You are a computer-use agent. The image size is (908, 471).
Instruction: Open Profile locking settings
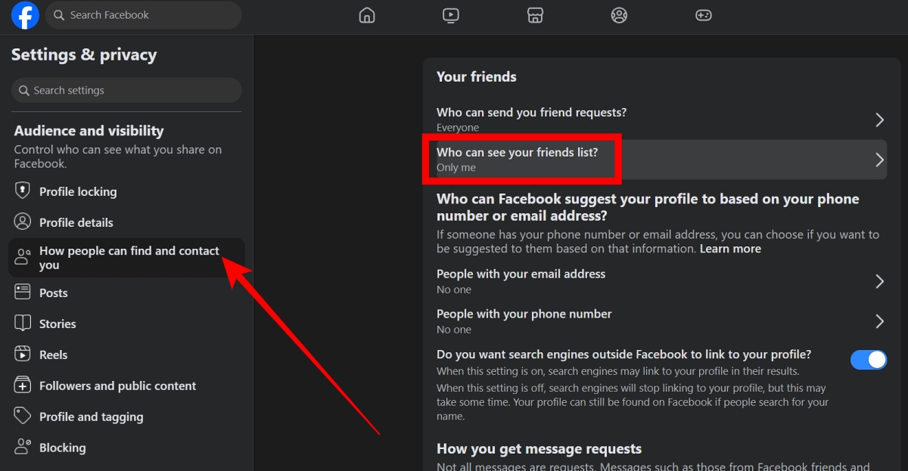(126, 191)
